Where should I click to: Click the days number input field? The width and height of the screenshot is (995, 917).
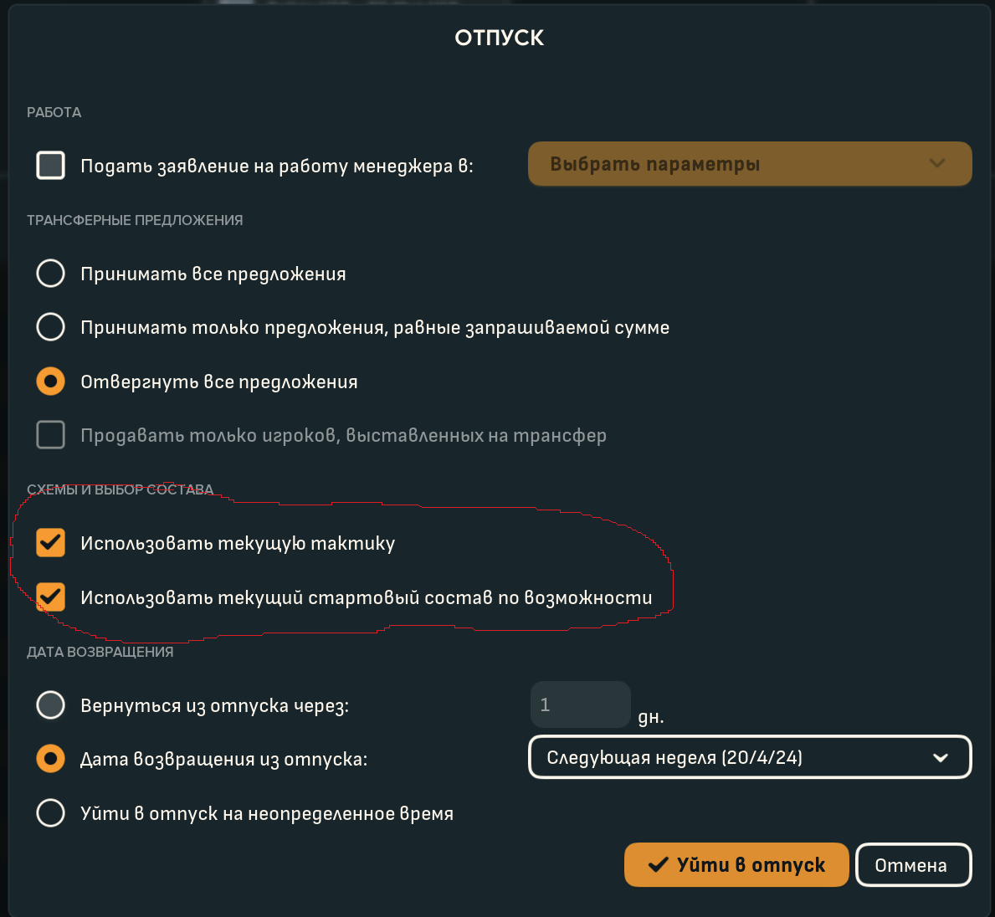pos(581,704)
